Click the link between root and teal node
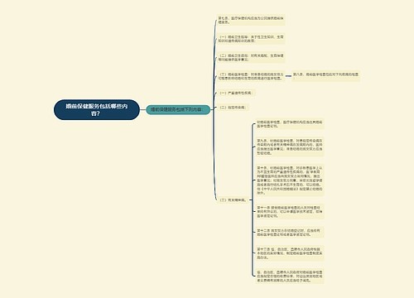The width and height of the screenshot is (414, 298). point(142,109)
